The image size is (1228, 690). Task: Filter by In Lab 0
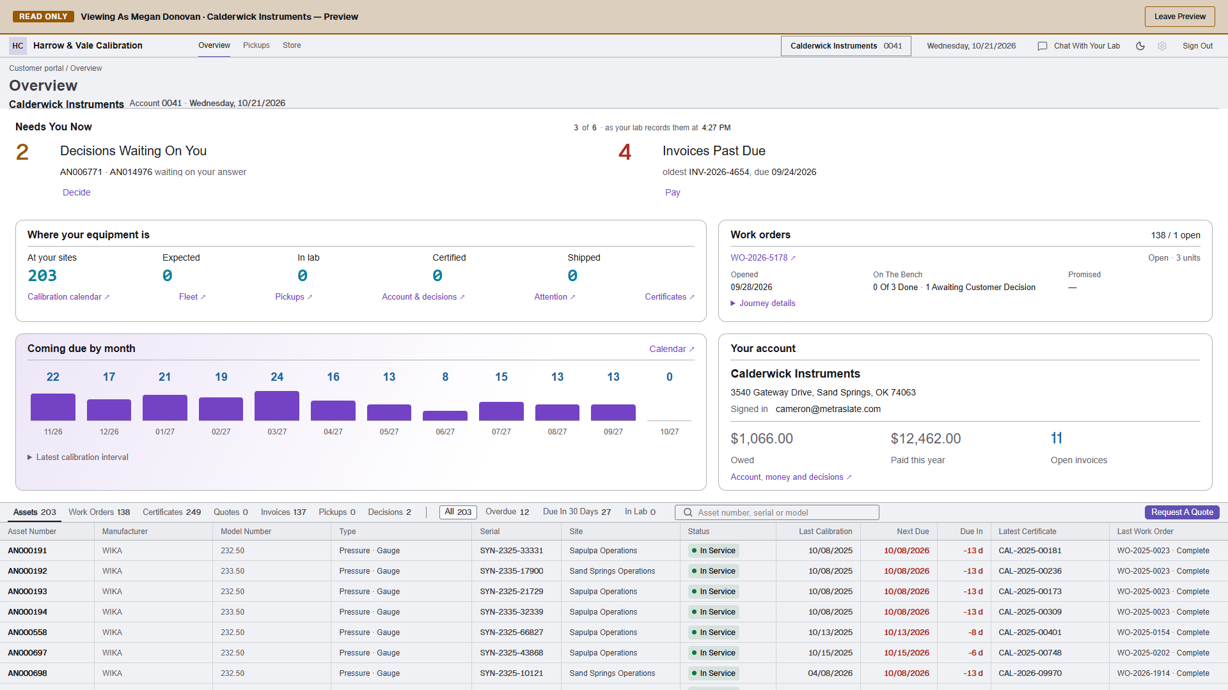coord(640,512)
